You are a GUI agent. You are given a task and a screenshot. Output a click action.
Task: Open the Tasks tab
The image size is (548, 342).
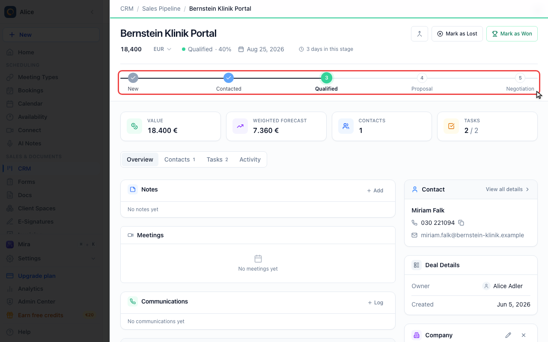217,159
